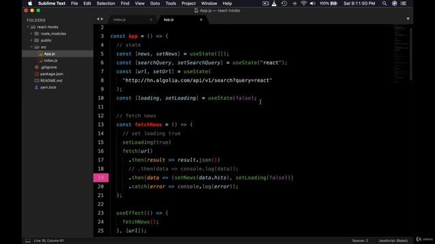Open the Selection menu

[106, 3]
